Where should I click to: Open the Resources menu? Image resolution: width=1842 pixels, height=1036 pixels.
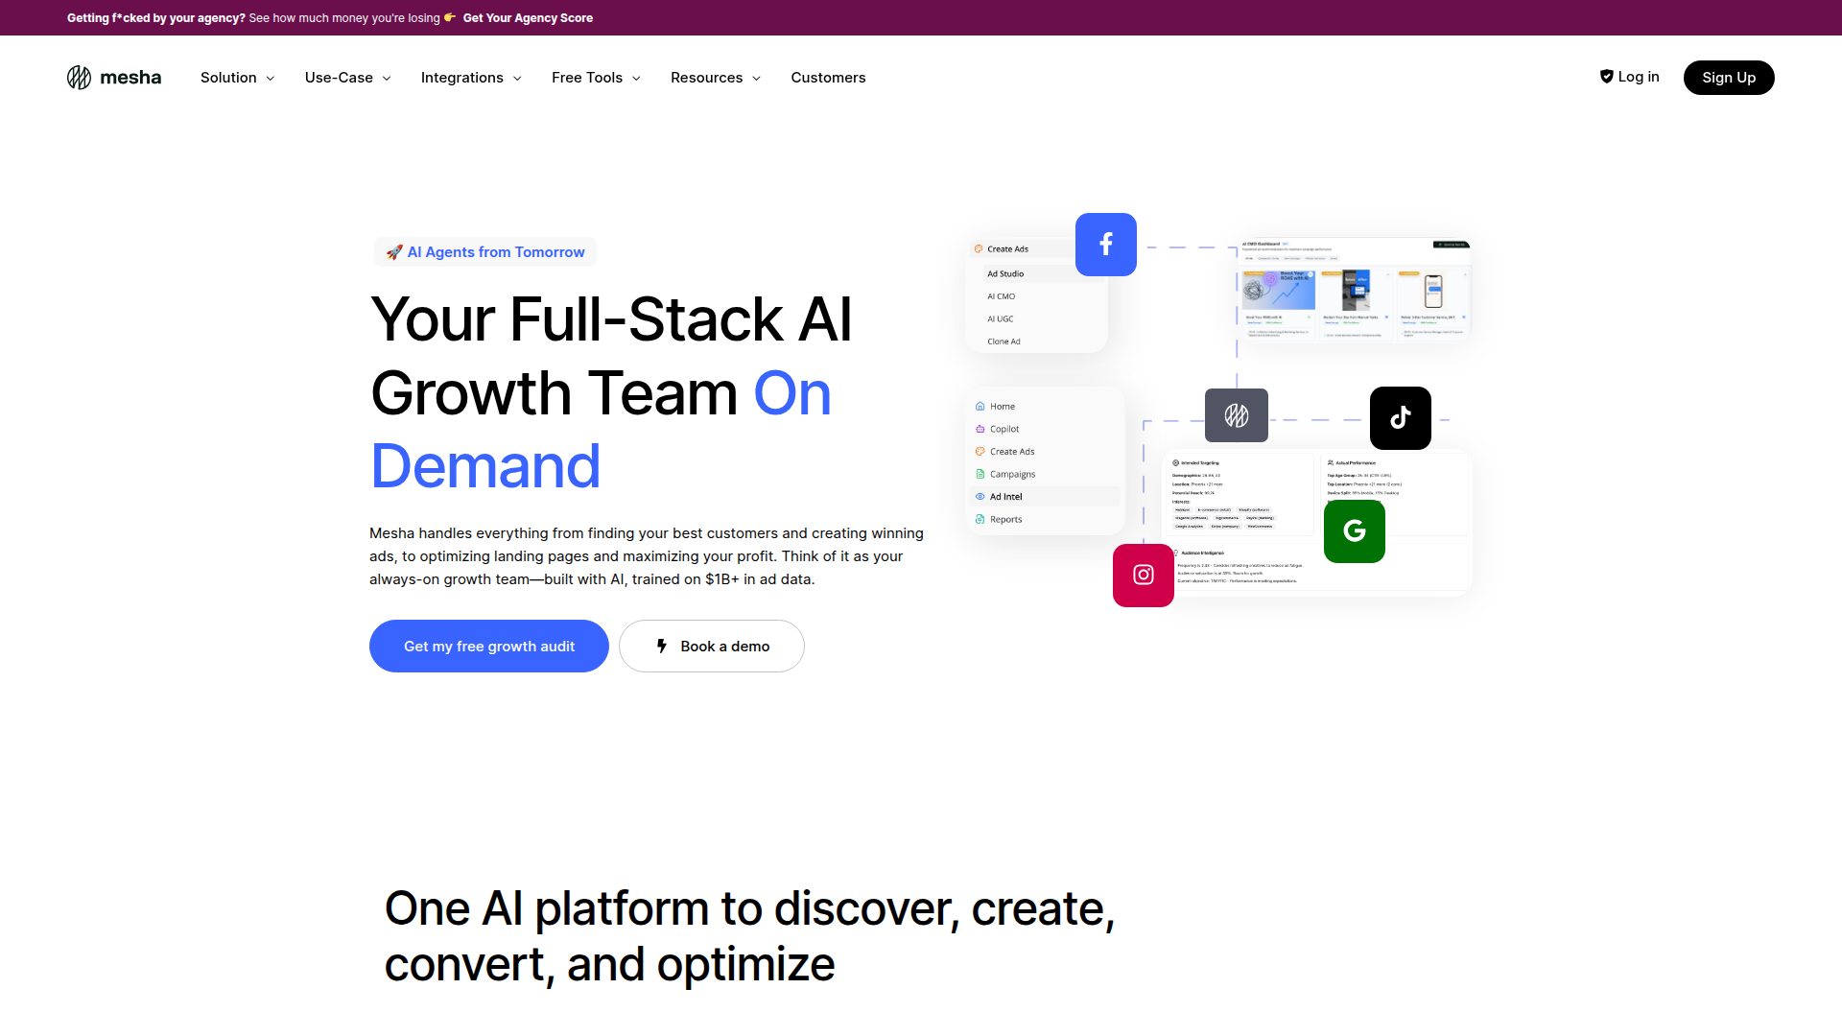click(716, 78)
